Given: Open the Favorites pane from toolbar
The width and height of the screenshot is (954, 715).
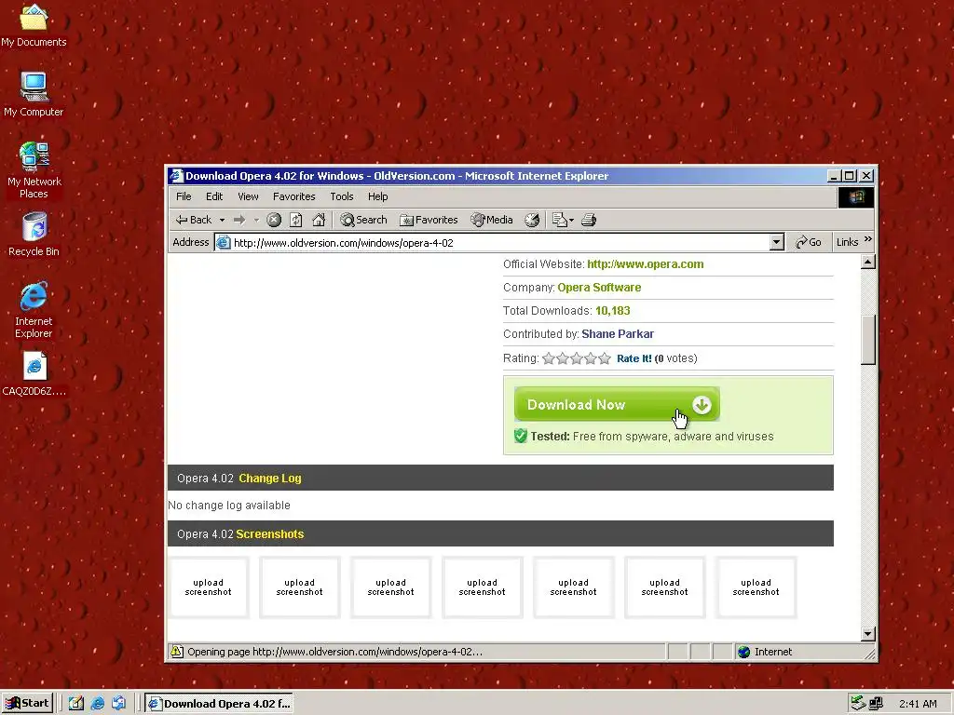Looking at the screenshot, I should [429, 220].
